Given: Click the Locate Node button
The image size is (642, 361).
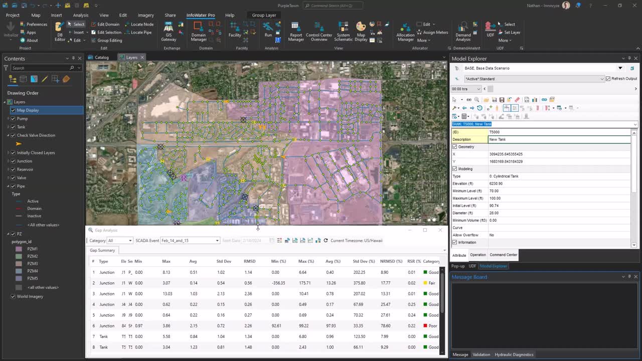Looking at the screenshot, I should pos(139,24).
